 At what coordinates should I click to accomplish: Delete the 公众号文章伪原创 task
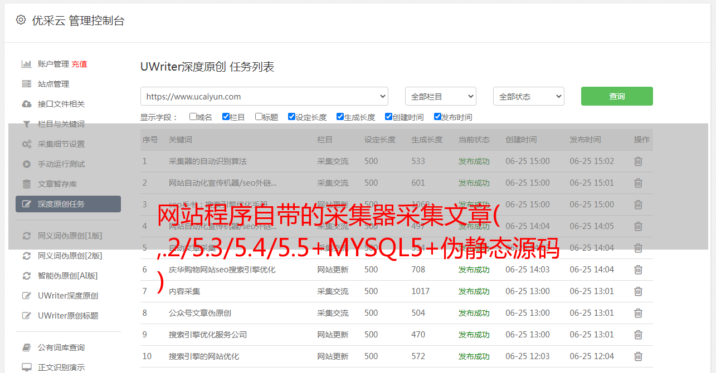tap(638, 313)
